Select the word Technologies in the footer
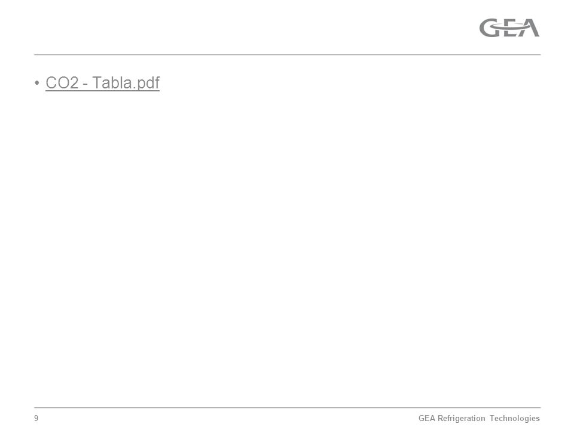This screenshot has height=430, width=574. pos(515,418)
